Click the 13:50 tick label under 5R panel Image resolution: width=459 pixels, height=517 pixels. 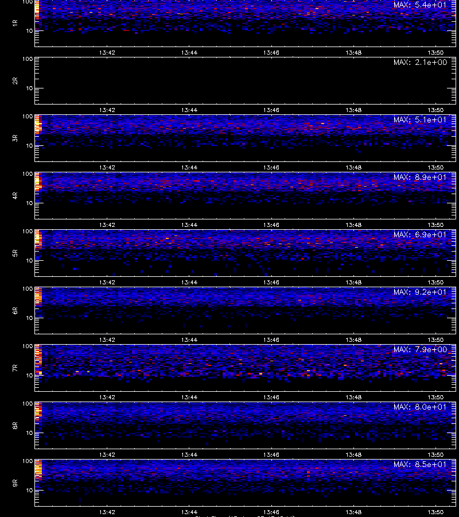435,282
